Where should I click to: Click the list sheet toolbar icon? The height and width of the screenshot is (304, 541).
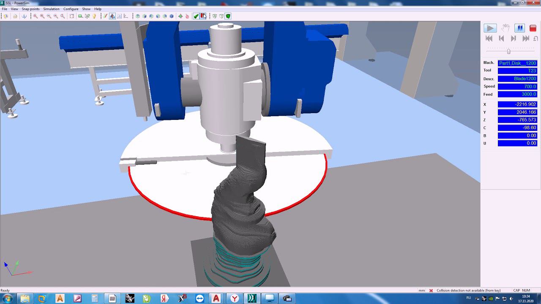pyautogui.click(x=119, y=16)
